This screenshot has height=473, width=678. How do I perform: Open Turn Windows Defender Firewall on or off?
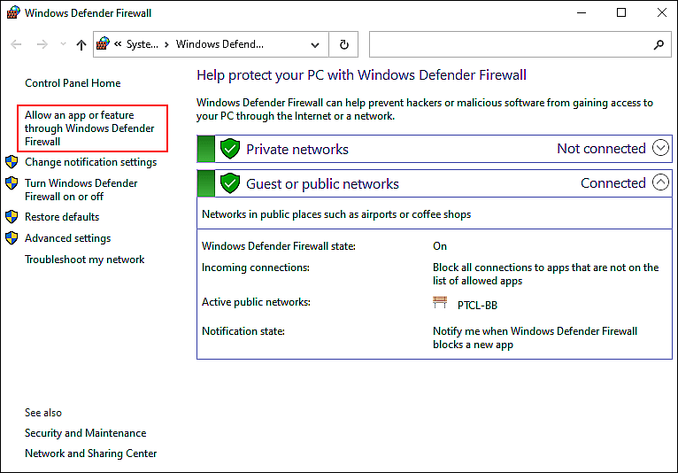pyautogui.click(x=81, y=190)
